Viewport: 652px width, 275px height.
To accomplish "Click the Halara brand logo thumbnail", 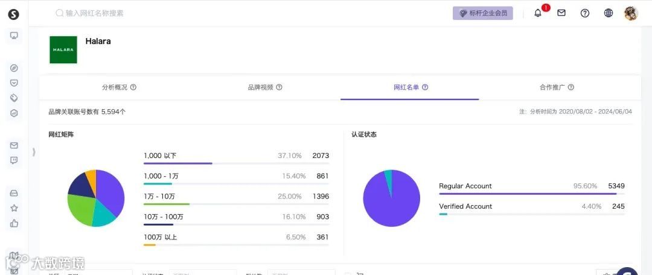I will tap(63, 50).
